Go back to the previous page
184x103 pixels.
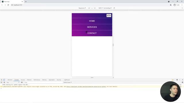[x=2, y=5]
